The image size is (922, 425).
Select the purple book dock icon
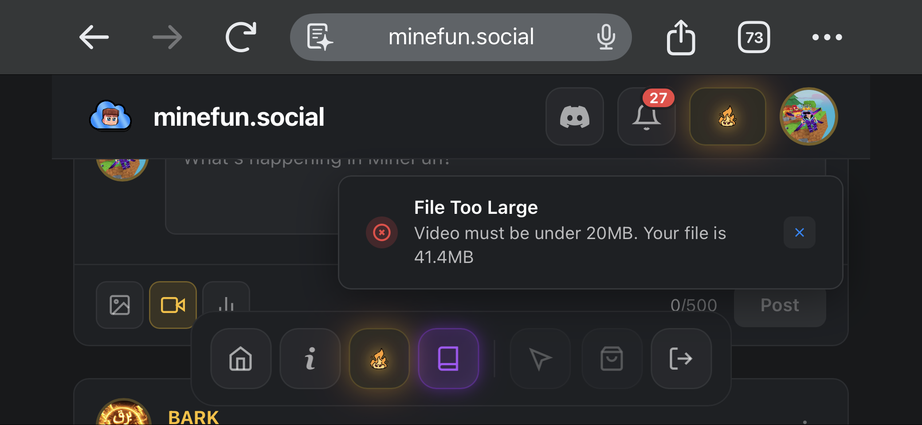448,359
